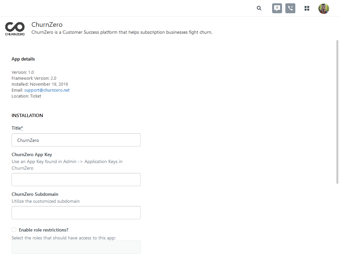
Task: Open the Freshchat messaging icon
Action: (277, 8)
